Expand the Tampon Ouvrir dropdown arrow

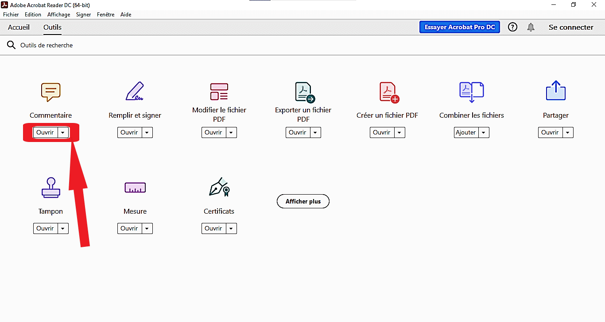[x=63, y=229]
